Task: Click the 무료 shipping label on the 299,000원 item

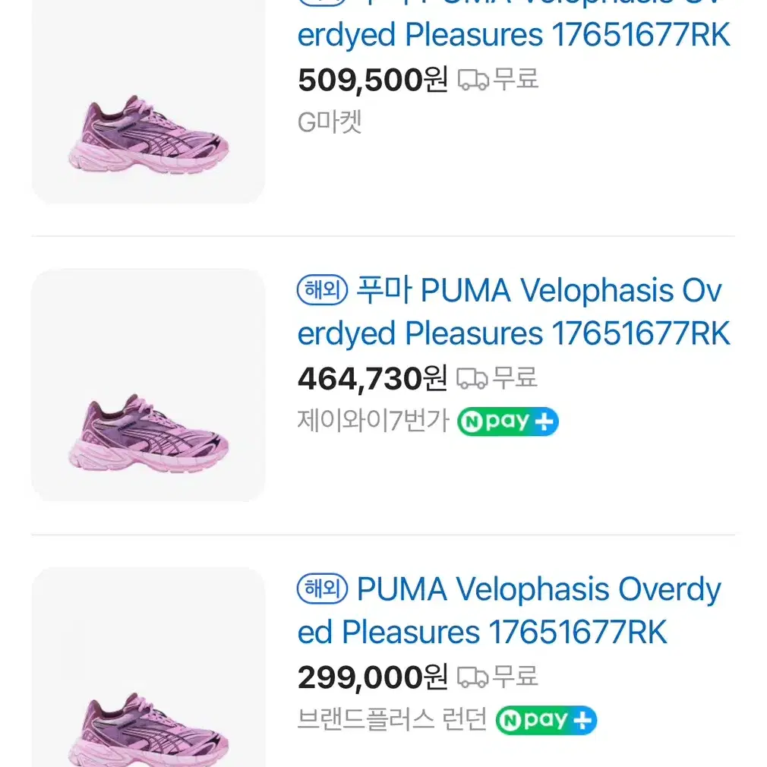Action: tap(515, 677)
